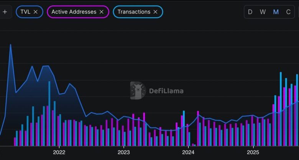Remove the TVL series with its X icon
The height and width of the screenshot is (160, 299).
tap(36, 12)
